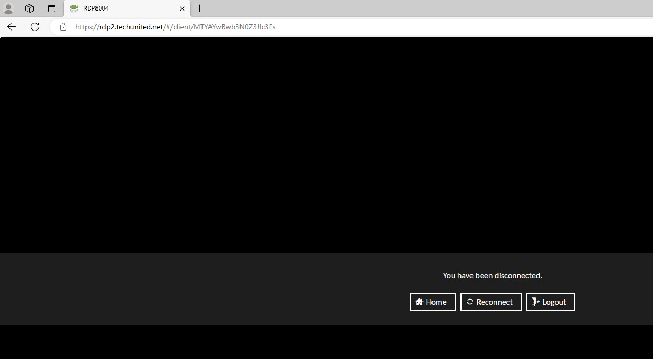Open the tab actions menu icon
The image size is (653, 359).
[x=51, y=8]
